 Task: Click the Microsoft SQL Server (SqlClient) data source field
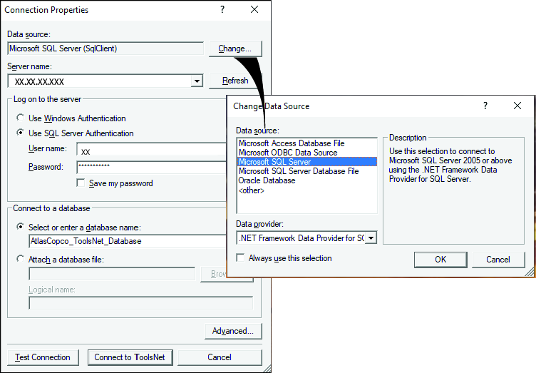(x=105, y=48)
